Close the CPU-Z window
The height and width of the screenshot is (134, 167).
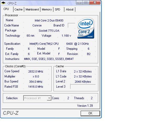95,3
